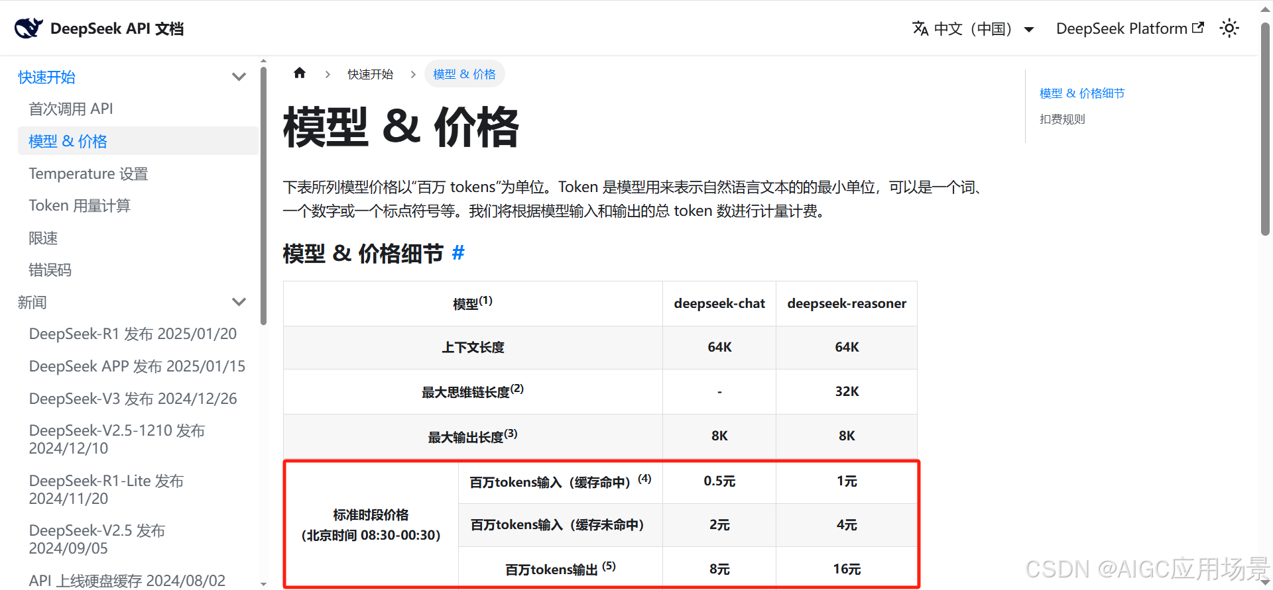
Task: Click the deepseek-reasoner column header
Action: [x=847, y=303]
